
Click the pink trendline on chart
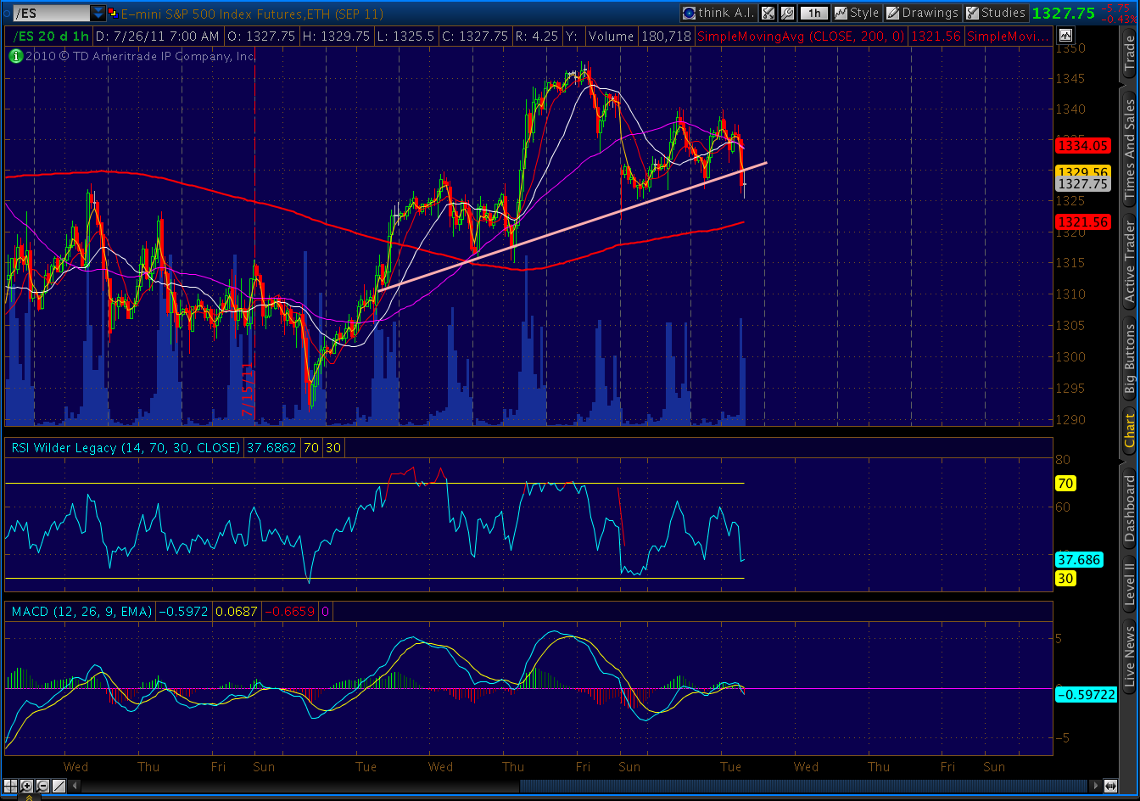(x=573, y=227)
